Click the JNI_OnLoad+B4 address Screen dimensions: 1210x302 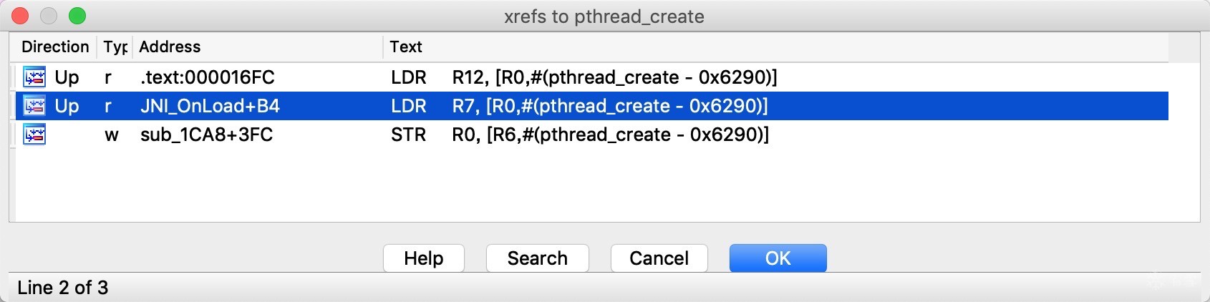pyautogui.click(x=210, y=106)
